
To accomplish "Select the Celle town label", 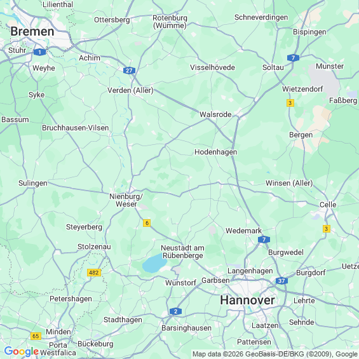I will (328, 205).
